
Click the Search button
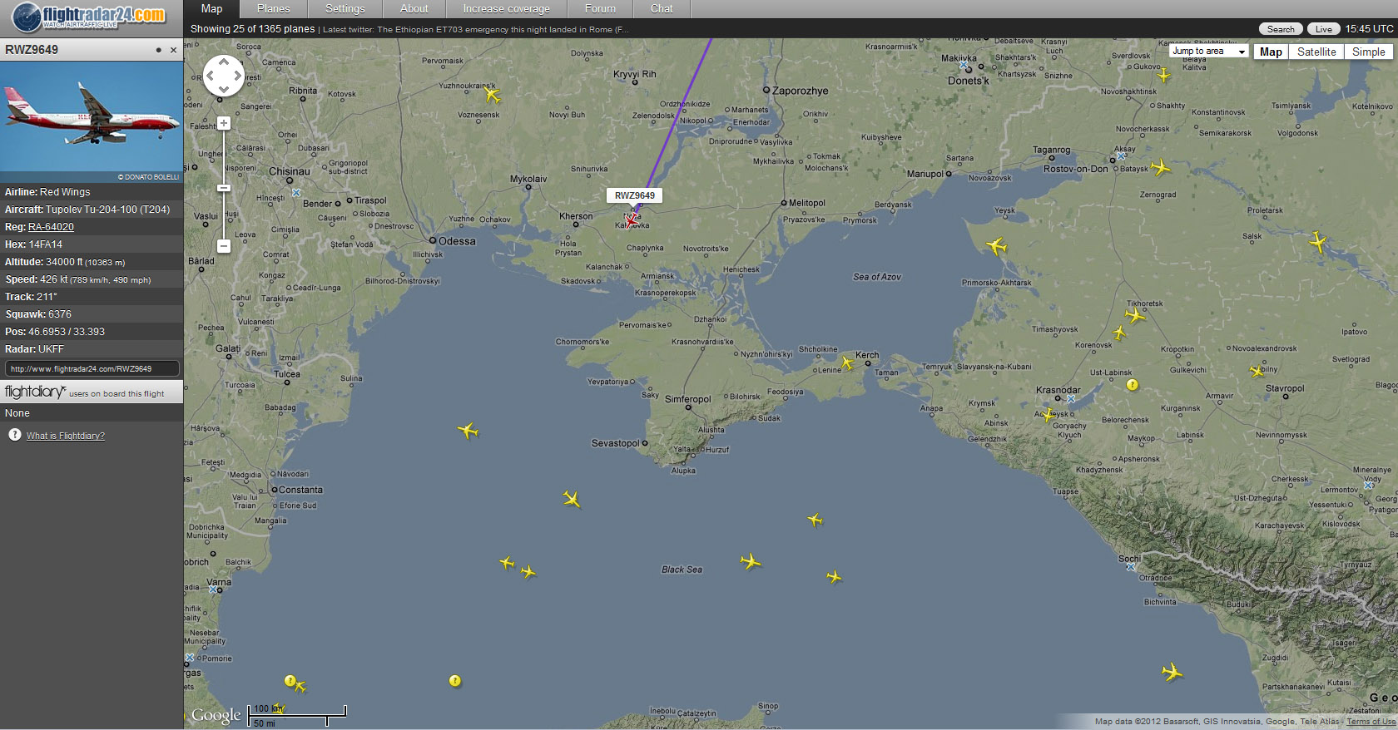(x=1280, y=29)
